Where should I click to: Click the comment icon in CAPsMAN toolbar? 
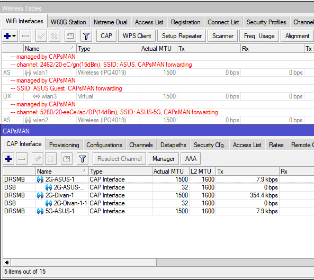point(67,159)
